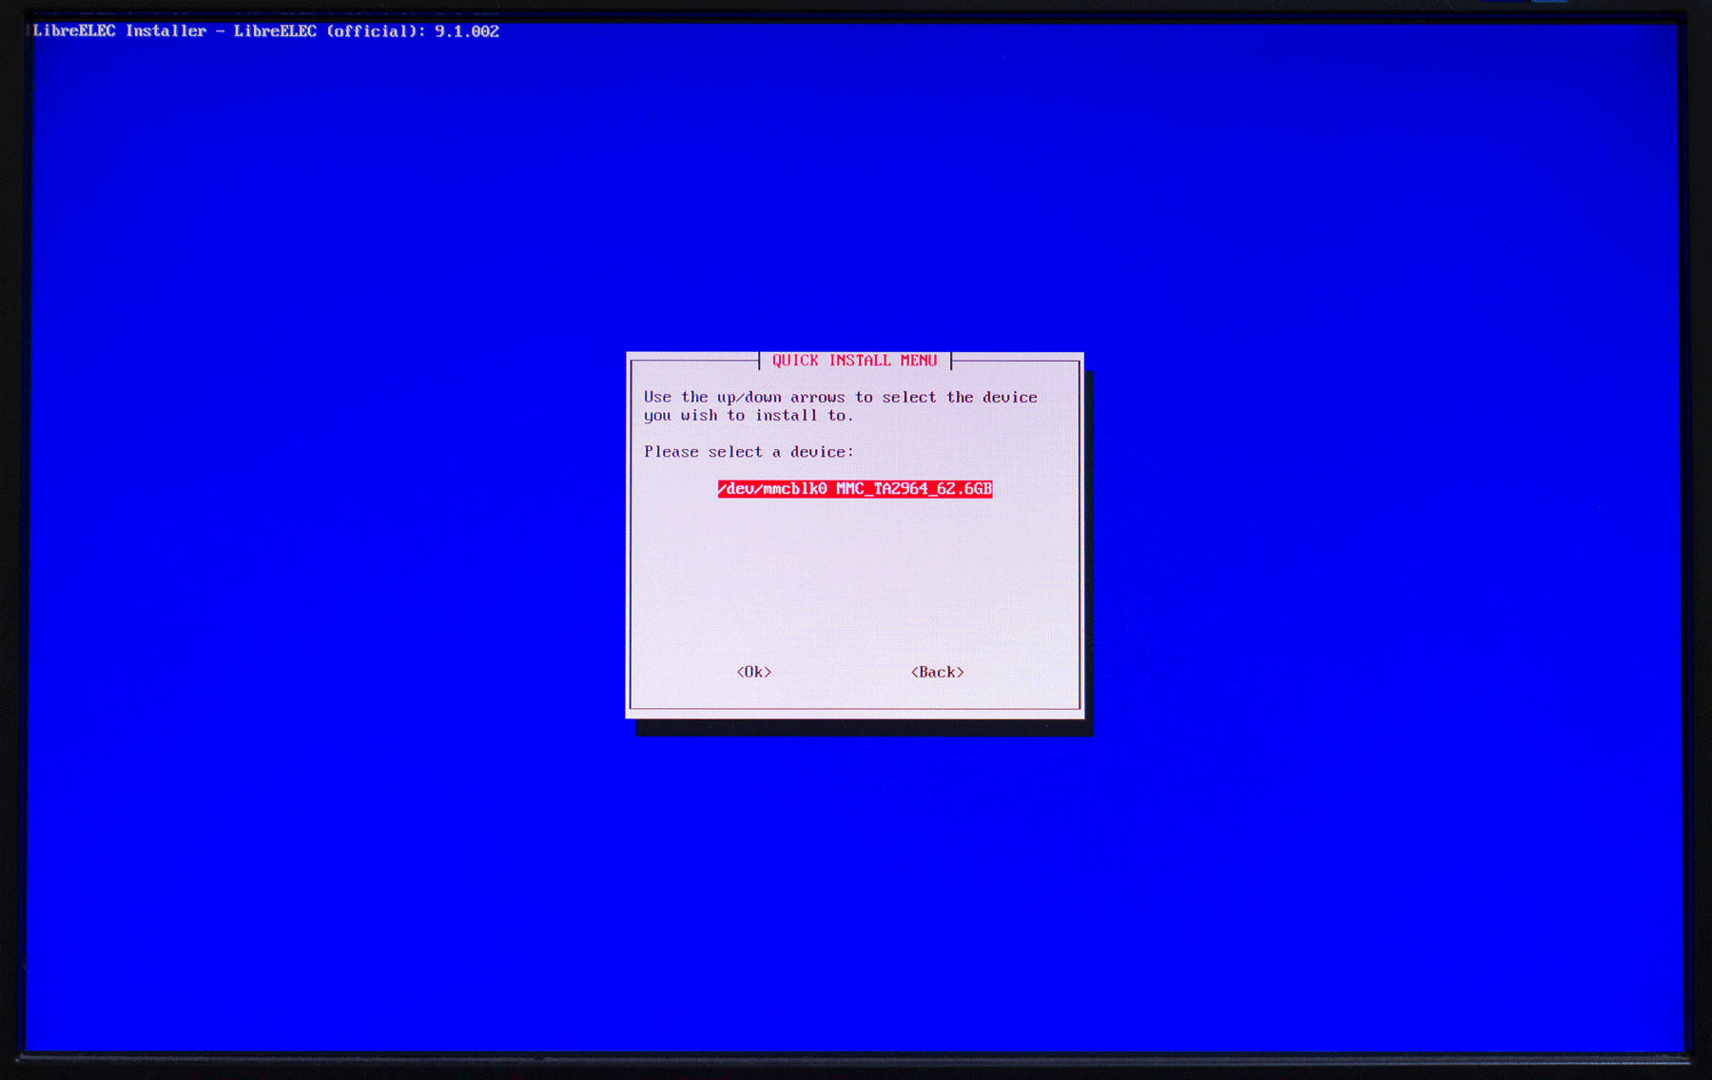
Task: Click the LibreELEC Installer version header text
Action: [x=265, y=31]
